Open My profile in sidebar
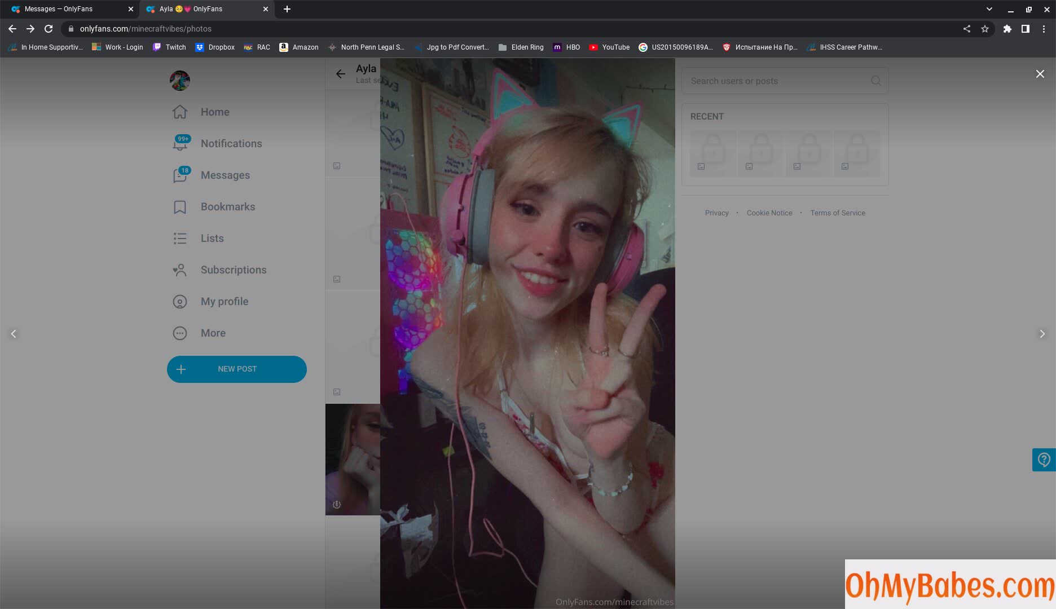Viewport: 1056px width, 609px height. point(210,302)
